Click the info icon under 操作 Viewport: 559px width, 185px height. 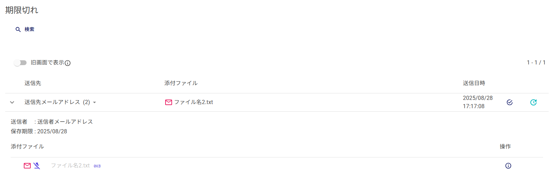coord(508,166)
